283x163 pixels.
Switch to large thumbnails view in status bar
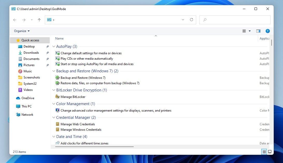270,152
